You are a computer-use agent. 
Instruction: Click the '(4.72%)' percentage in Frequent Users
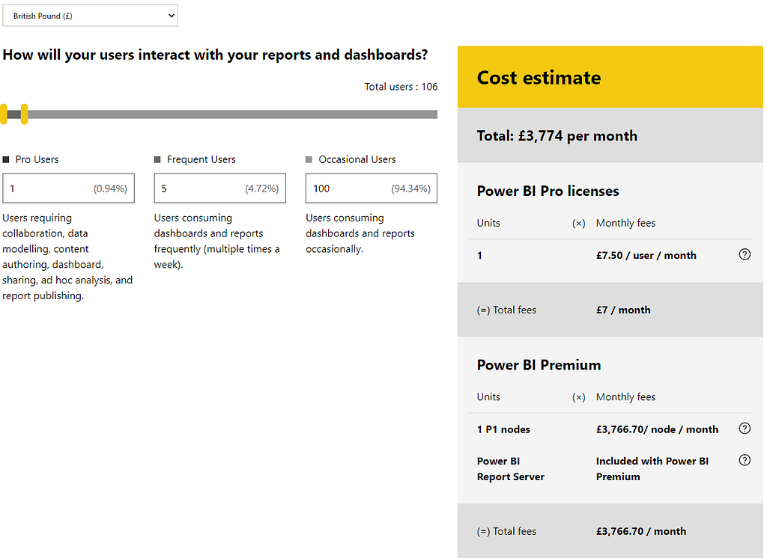click(261, 188)
